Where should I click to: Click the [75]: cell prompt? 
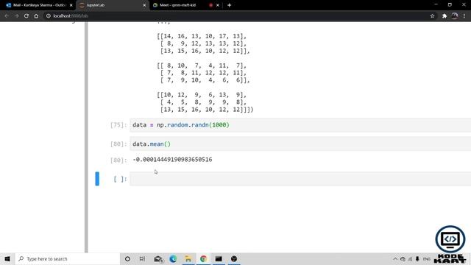(118, 125)
